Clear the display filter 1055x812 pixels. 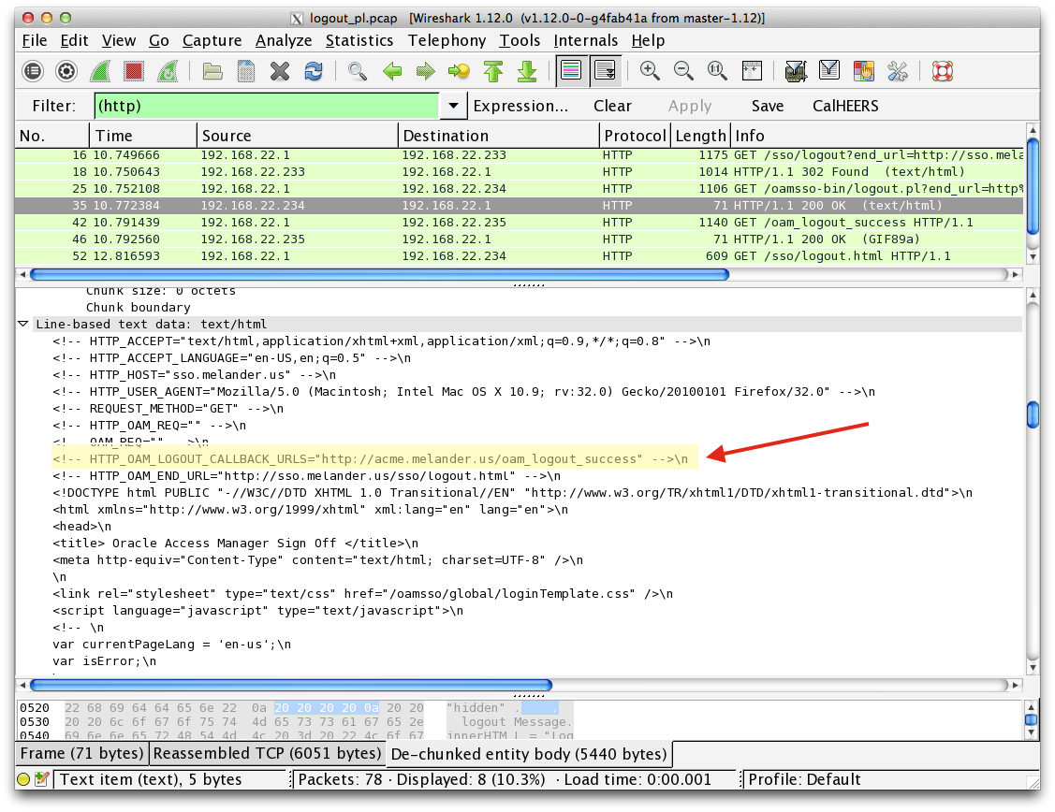pyautogui.click(x=612, y=107)
